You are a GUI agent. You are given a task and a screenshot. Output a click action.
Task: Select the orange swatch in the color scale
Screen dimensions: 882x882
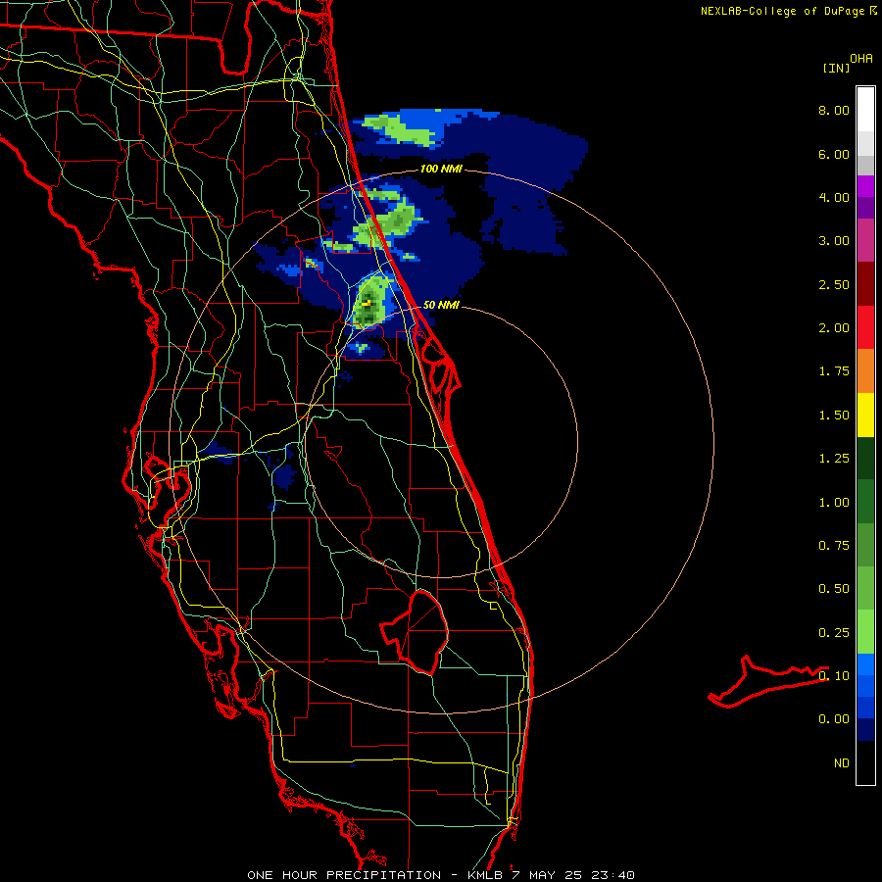point(865,371)
